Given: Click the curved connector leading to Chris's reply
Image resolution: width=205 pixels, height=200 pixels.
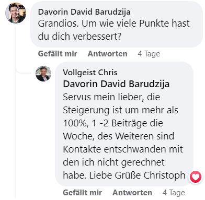Looking at the screenshot, I should click(x=22, y=72).
